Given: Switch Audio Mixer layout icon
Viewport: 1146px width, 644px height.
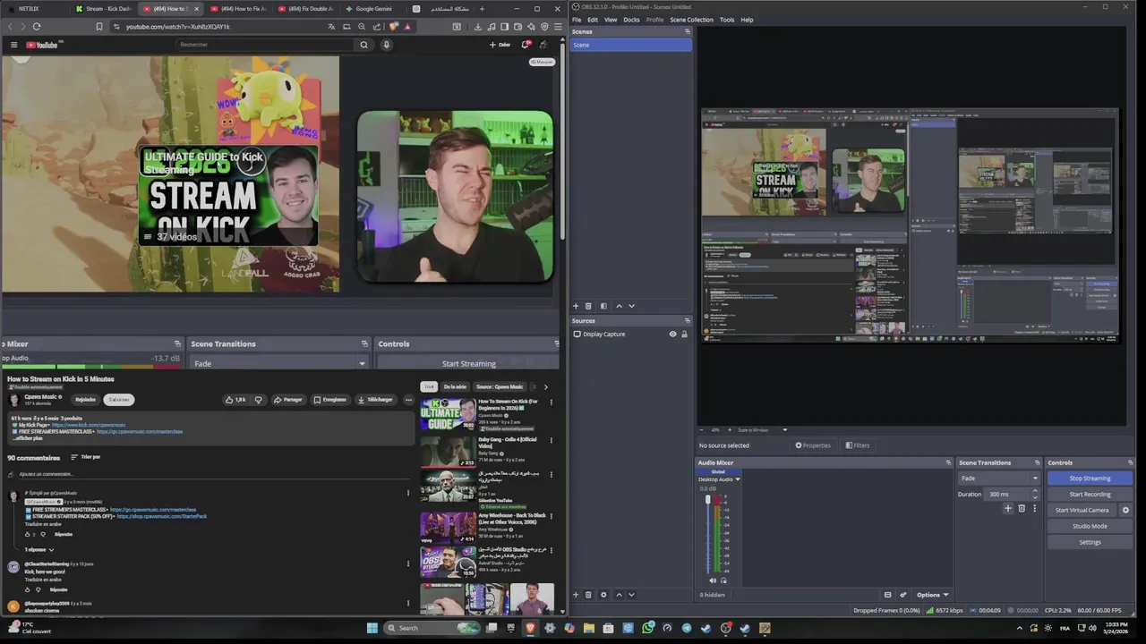Looking at the screenshot, I should 887,595.
